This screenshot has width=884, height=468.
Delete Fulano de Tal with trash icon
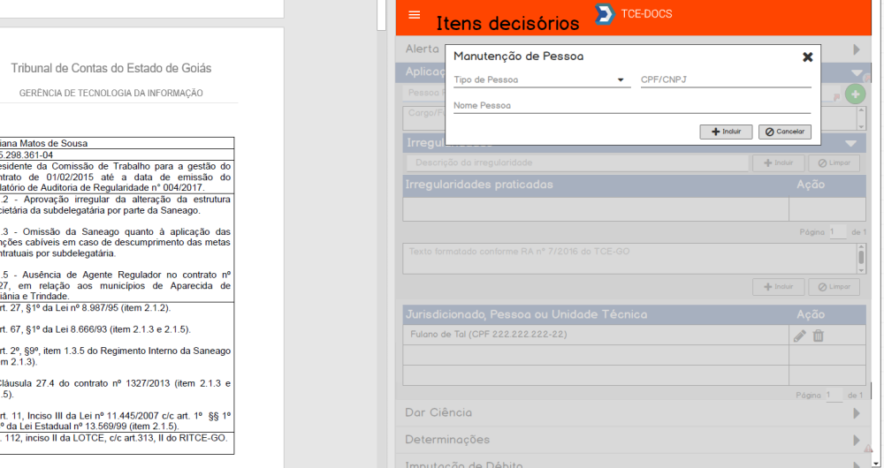click(819, 336)
